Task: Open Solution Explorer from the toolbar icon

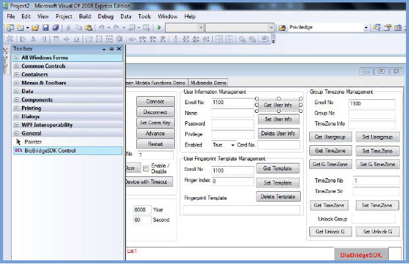Action: pos(377,27)
